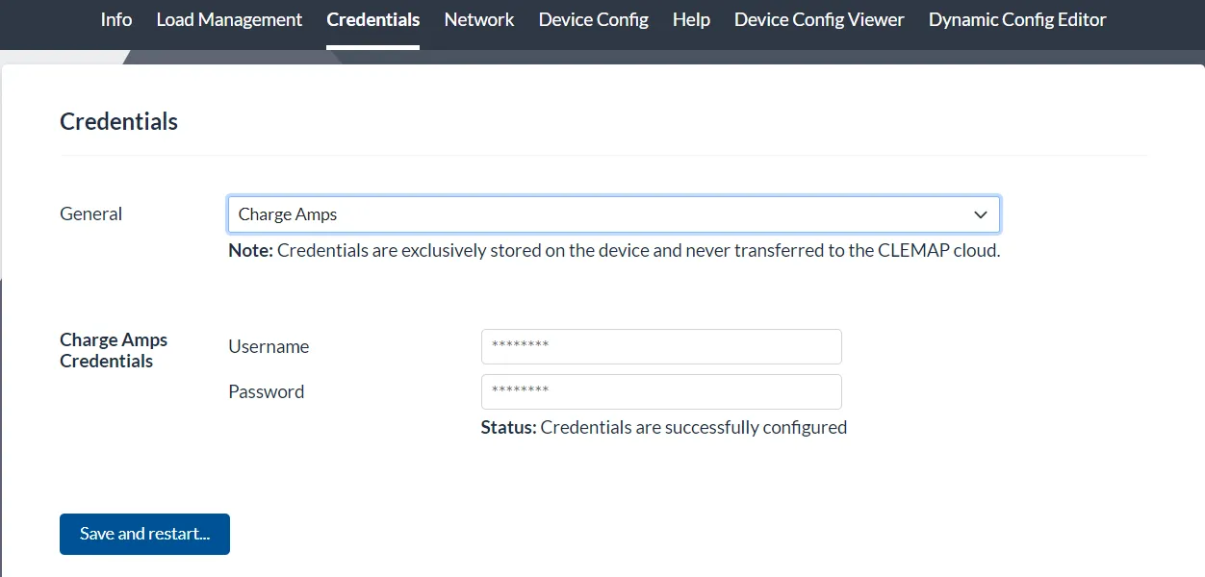Open the Device Config tab

point(594,19)
